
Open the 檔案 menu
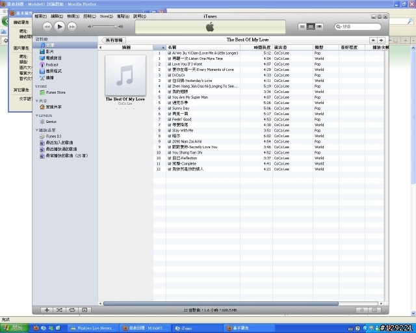40,16
